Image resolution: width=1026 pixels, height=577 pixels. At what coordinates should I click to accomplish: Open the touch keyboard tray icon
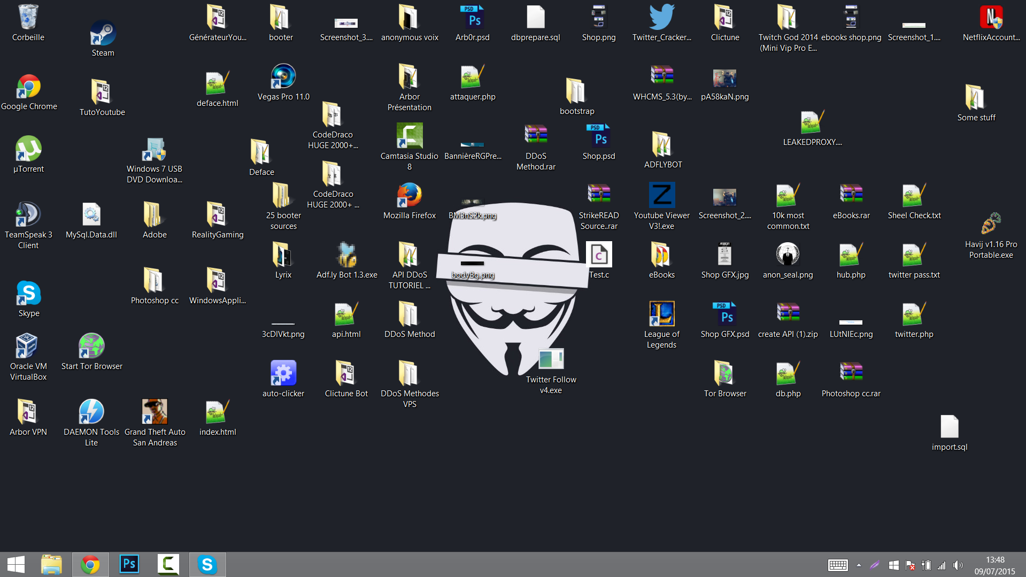coord(838,565)
